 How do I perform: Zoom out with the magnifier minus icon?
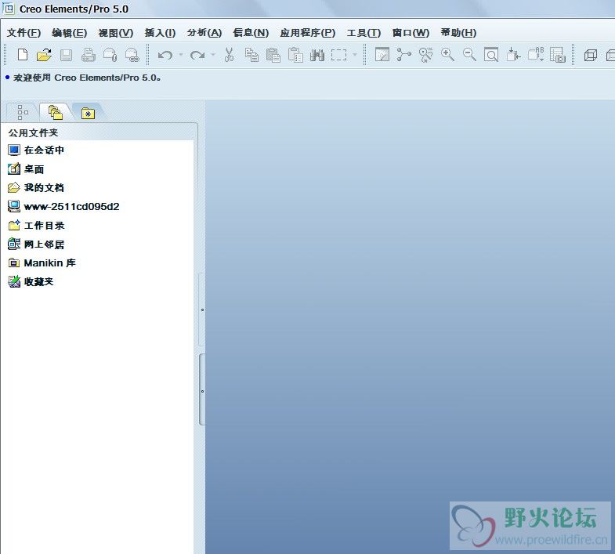(469, 55)
